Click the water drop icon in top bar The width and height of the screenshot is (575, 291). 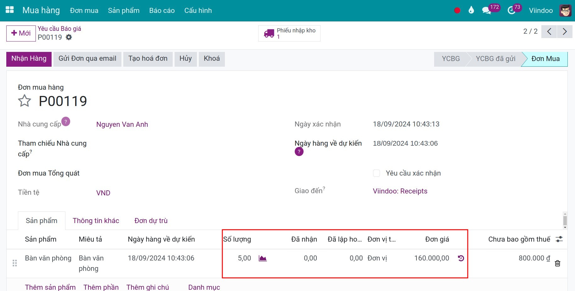(471, 10)
